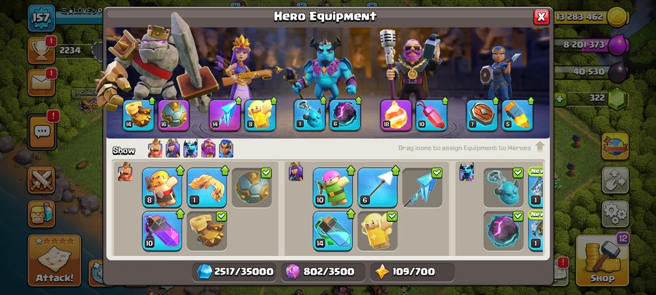
Task: Tap the Minion Prince's level 6 dark orb
Action: (345, 115)
